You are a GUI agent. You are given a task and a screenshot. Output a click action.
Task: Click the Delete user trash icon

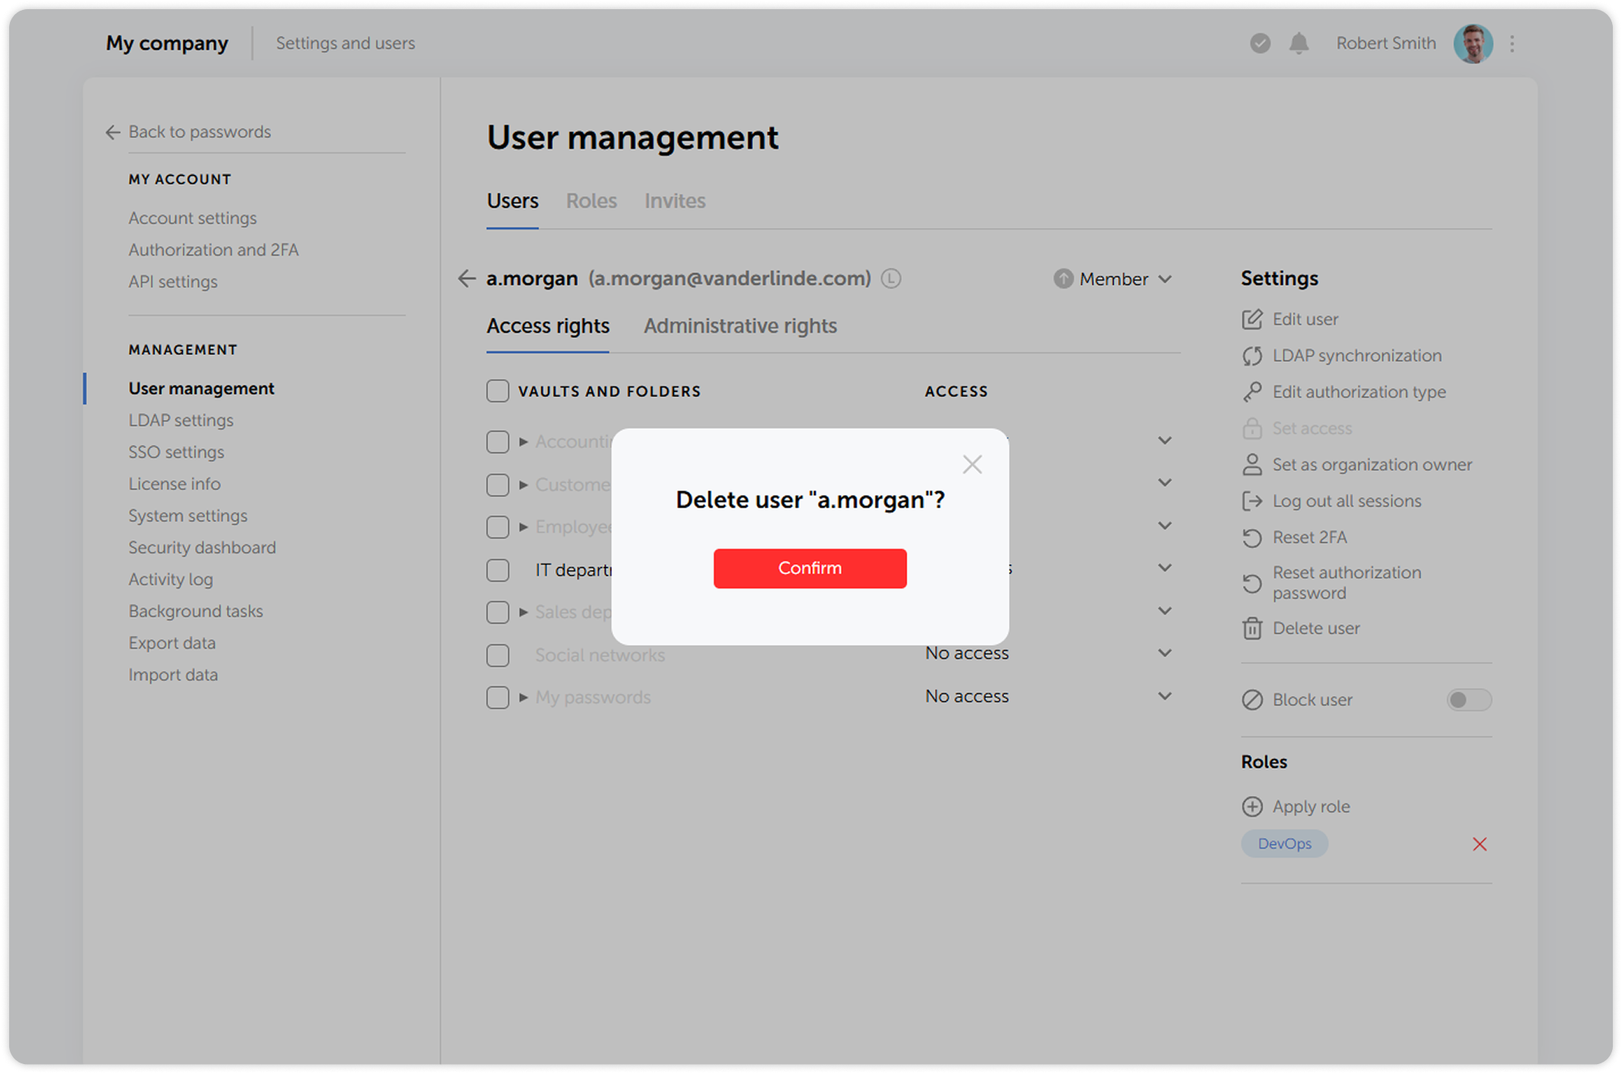coord(1252,628)
